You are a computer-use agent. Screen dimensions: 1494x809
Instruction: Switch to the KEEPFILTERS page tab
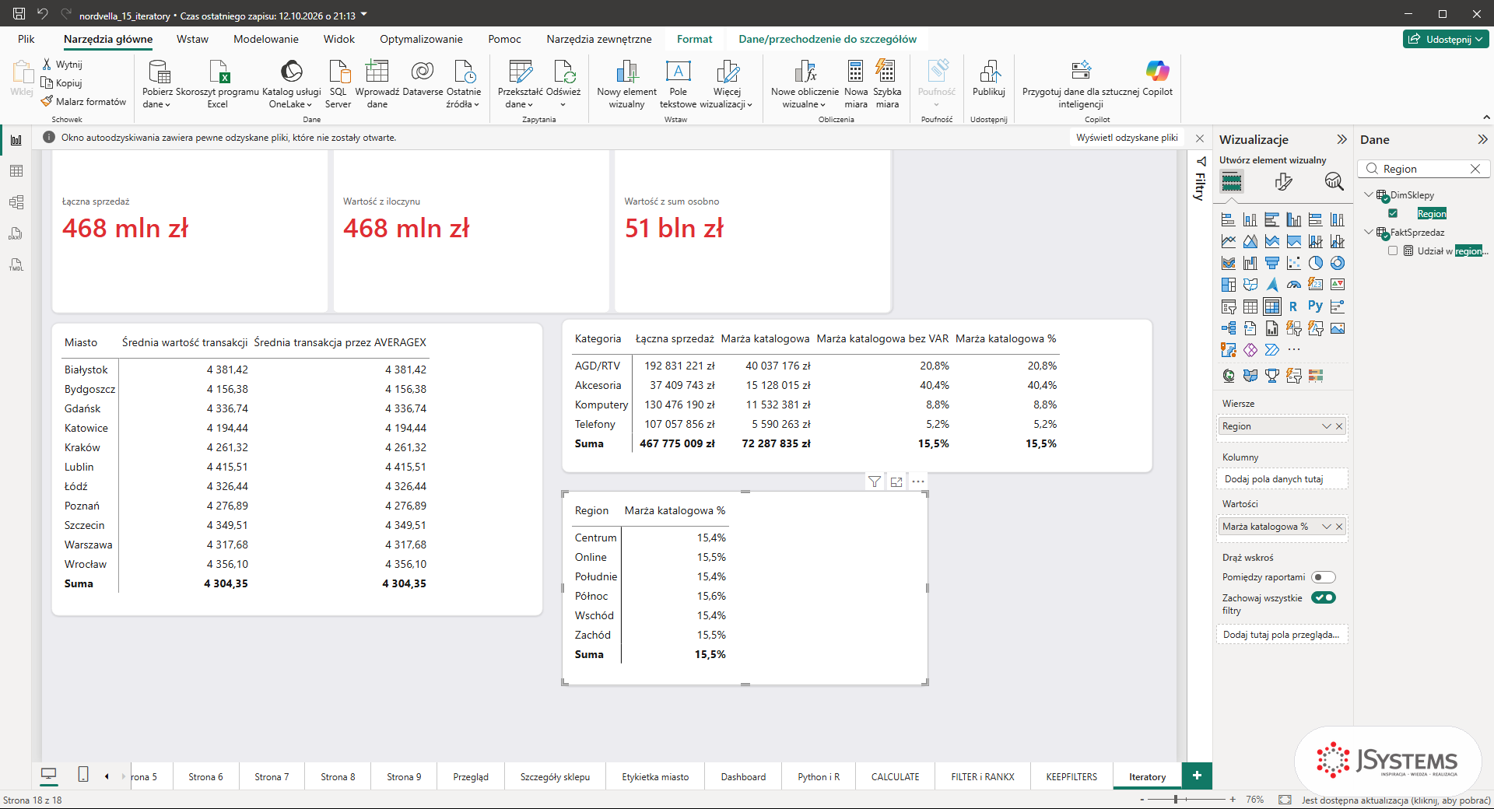pos(1071,777)
